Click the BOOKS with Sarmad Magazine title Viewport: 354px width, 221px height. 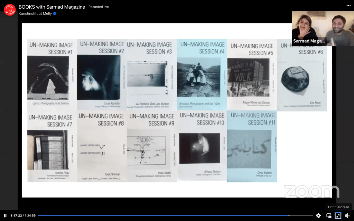[x=52, y=7]
